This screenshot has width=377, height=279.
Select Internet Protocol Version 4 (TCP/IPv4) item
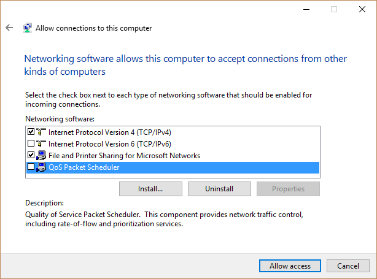110,132
